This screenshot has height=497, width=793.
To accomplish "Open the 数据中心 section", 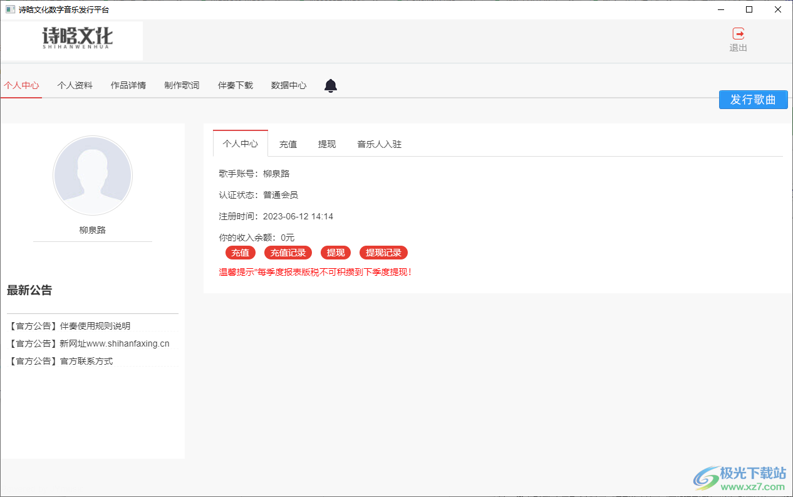I will point(289,86).
